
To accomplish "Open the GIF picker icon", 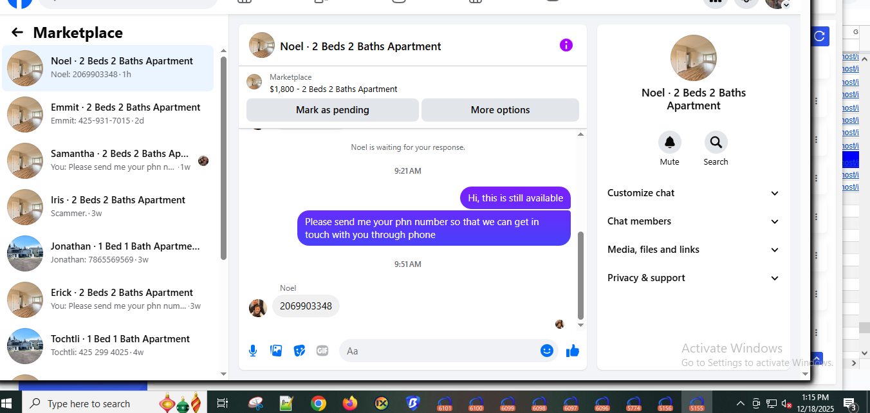I will [322, 351].
